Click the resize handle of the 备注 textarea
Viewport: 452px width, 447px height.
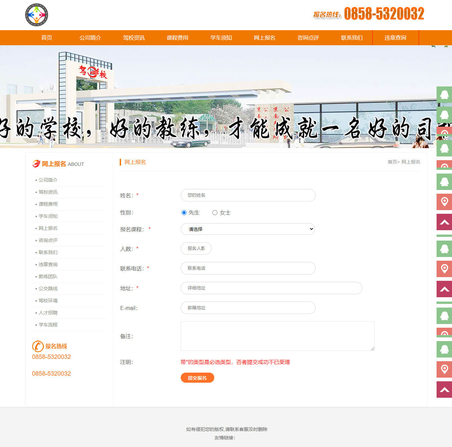(x=372, y=348)
